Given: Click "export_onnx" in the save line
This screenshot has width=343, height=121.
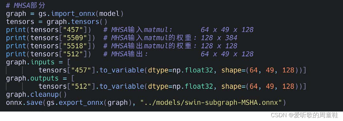Looking at the screenshot, I should [81, 103].
